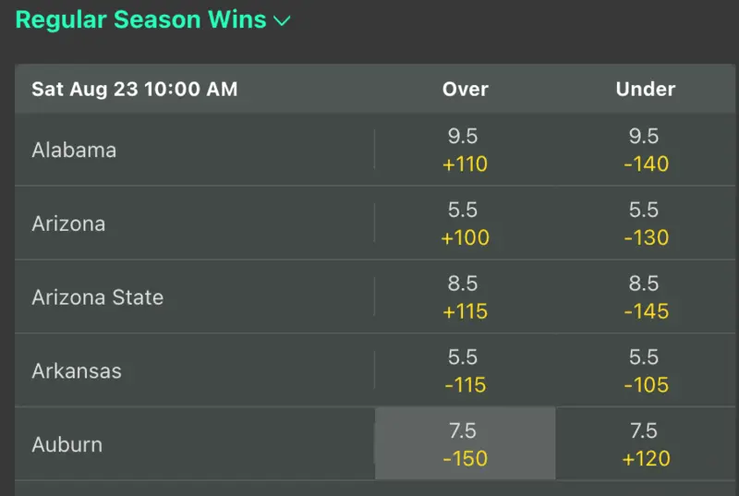This screenshot has width=739, height=496.
Task: Add Arkansas Over 5.5 at -115
Action: tap(465, 370)
